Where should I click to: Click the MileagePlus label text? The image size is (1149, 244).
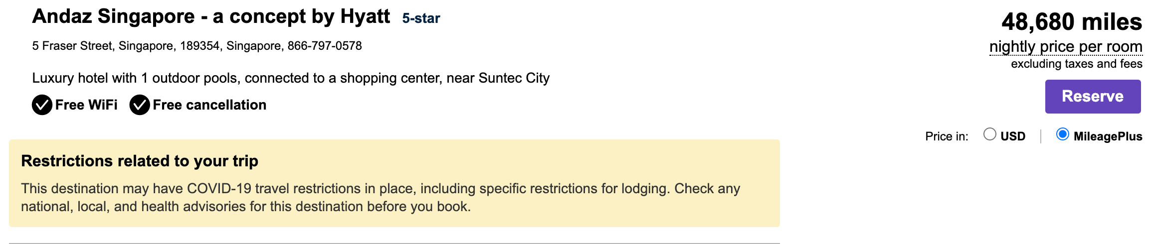[x=1108, y=136]
